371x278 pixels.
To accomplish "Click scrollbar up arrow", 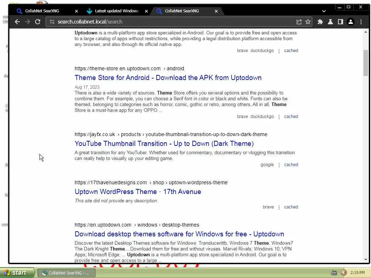I will (366, 32).
